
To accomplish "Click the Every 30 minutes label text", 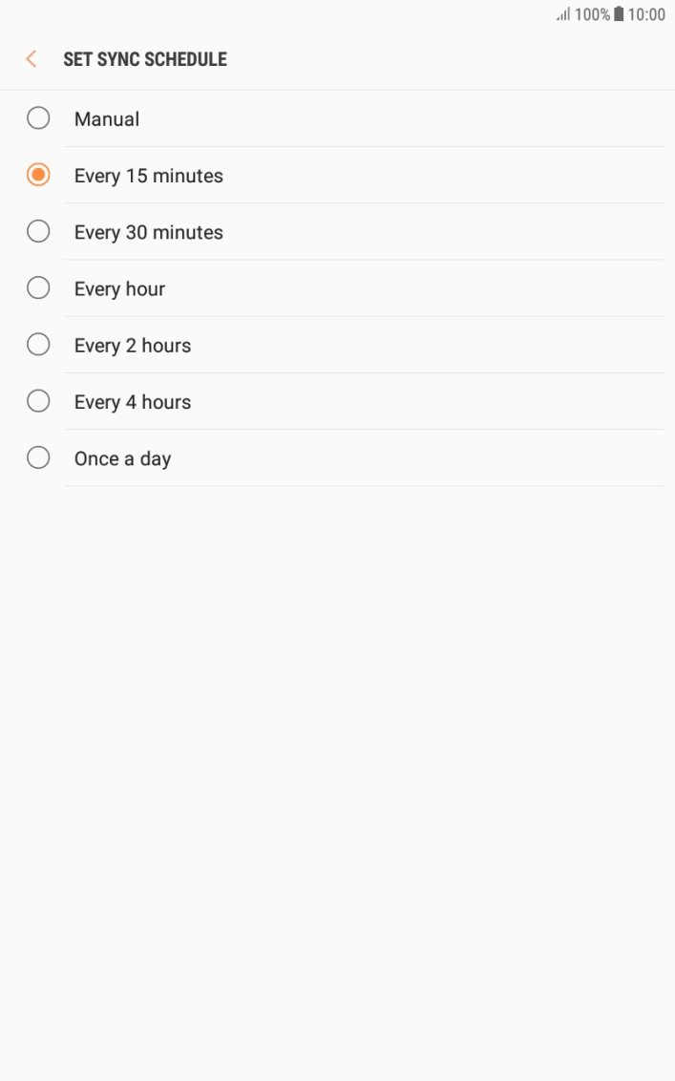I will tap(148, 232).
